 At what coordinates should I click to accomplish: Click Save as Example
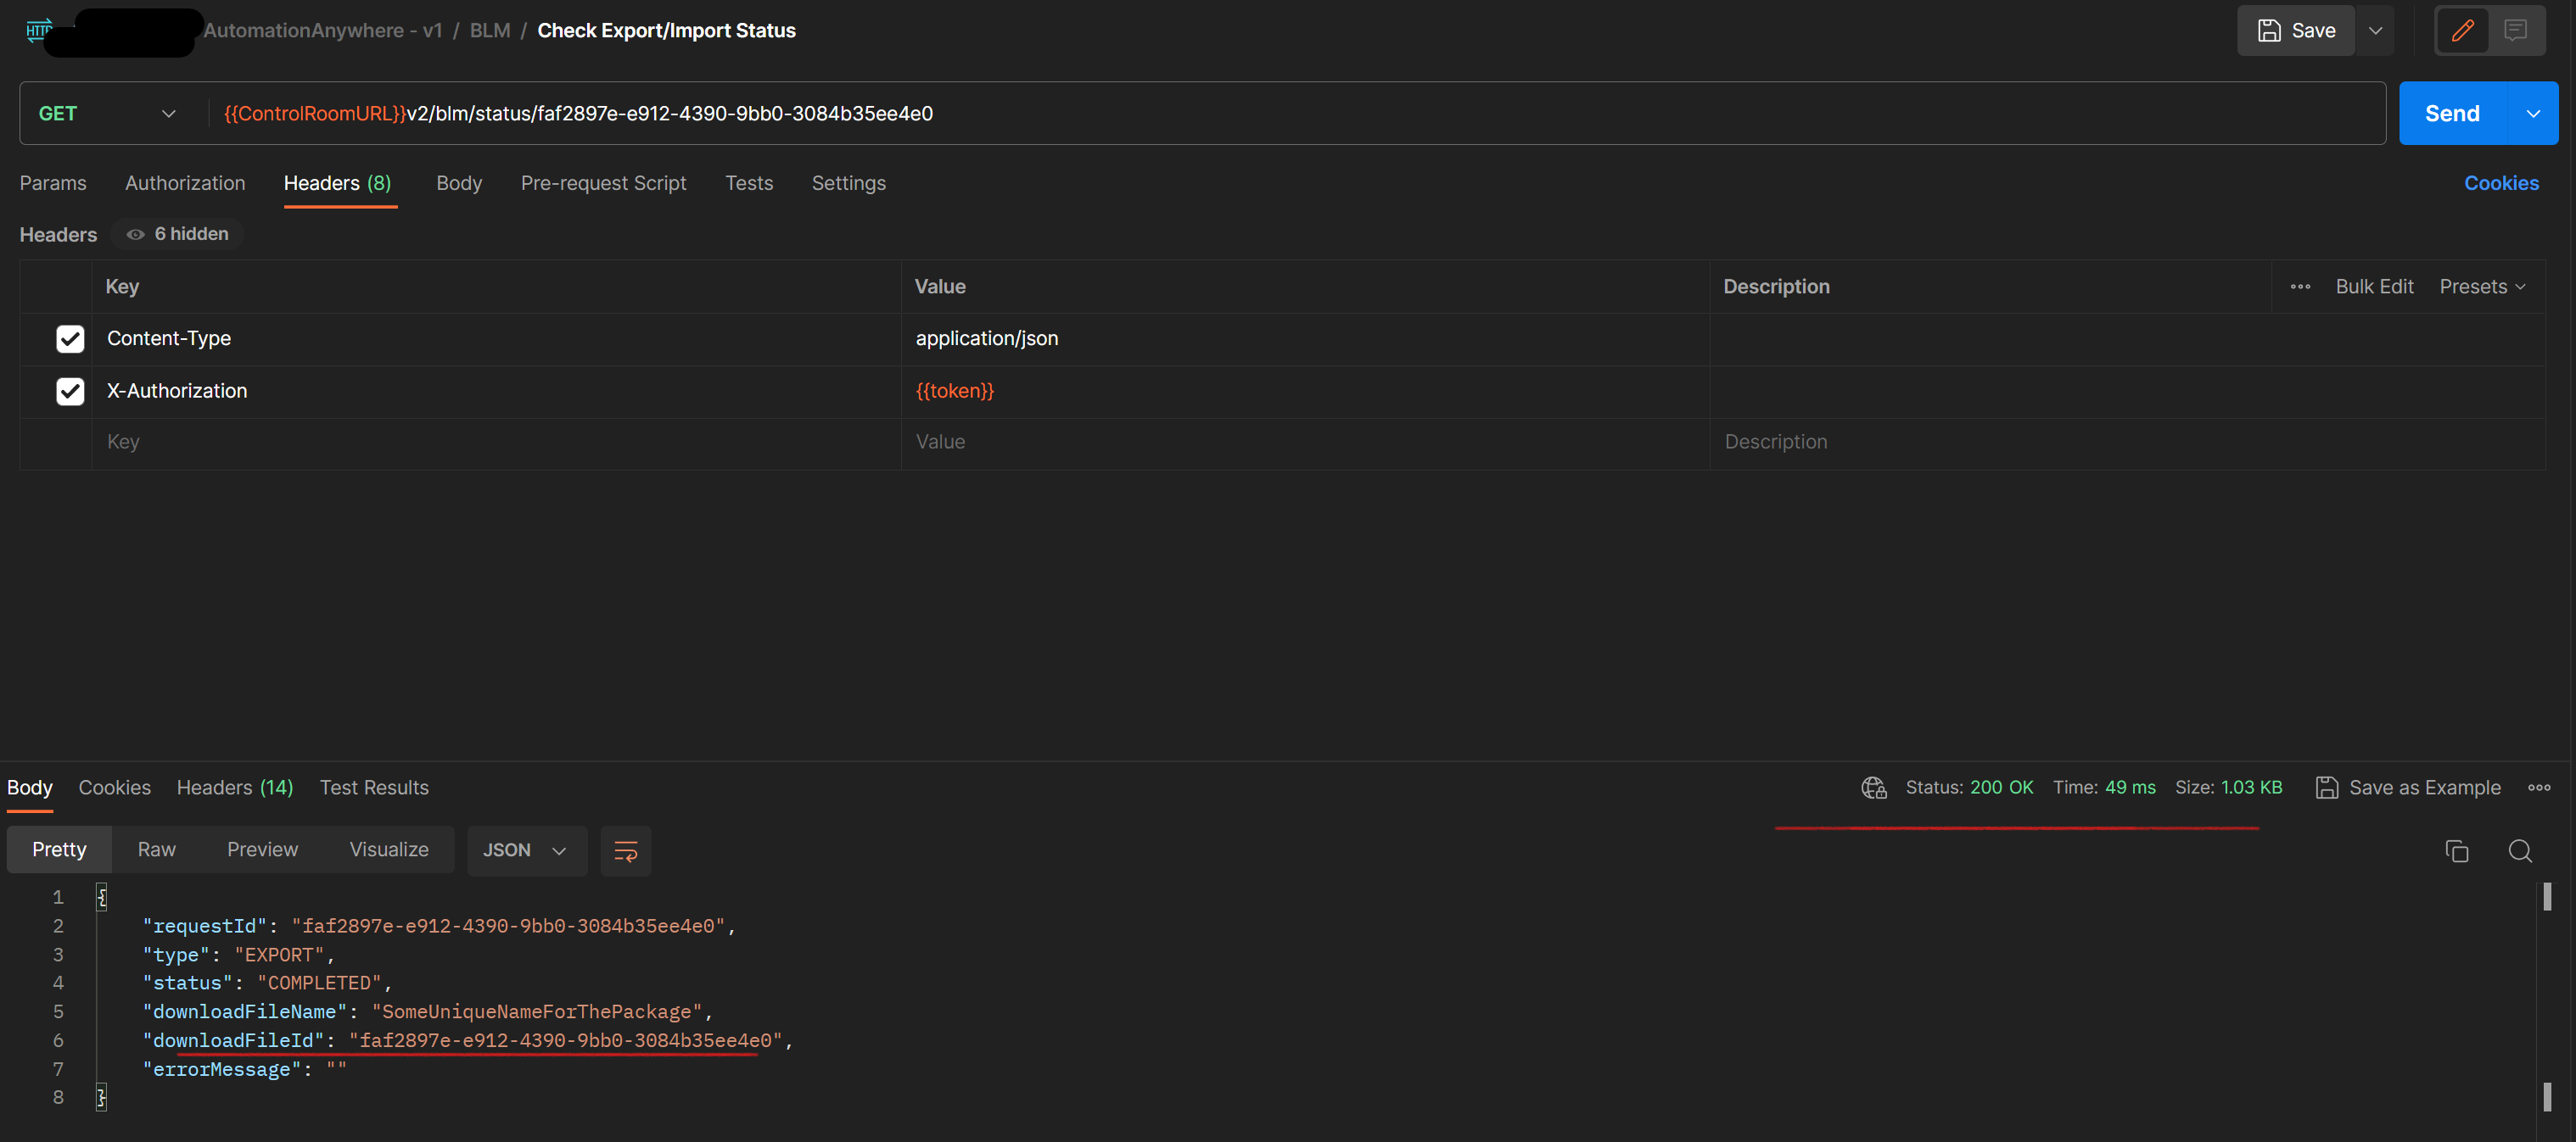[2408, 788]
